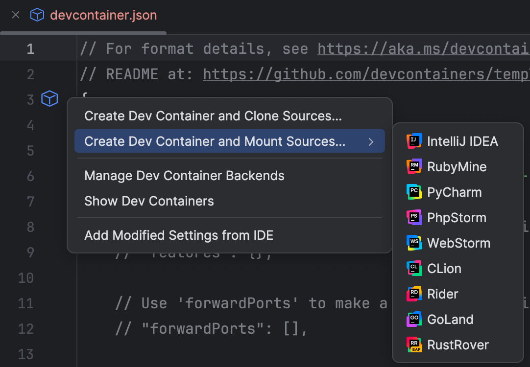Close the devcontainer.json tab
Screen dimensions: 530x367
pos(15,15)
